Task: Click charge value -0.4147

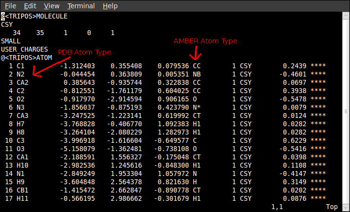Action: pyautogui.click(x=293, y=174)
